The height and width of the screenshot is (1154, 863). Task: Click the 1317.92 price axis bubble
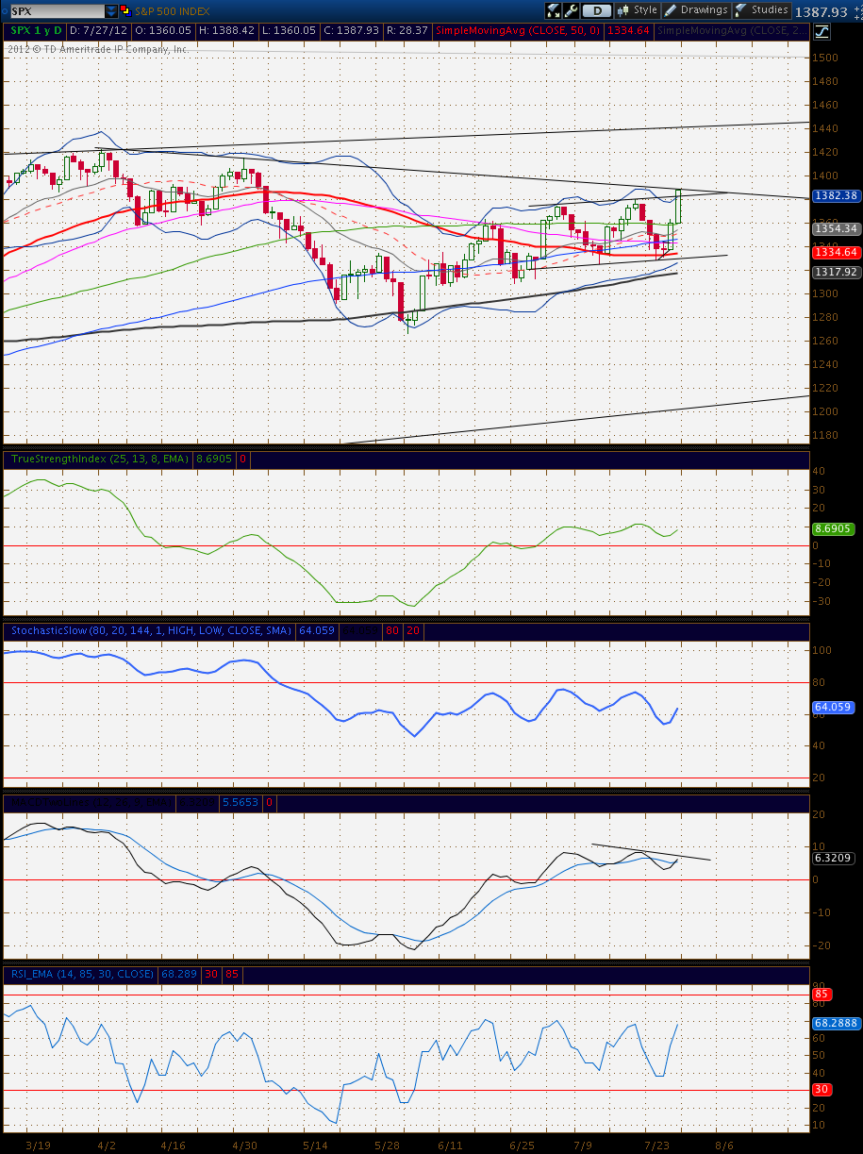coord(836,272)
